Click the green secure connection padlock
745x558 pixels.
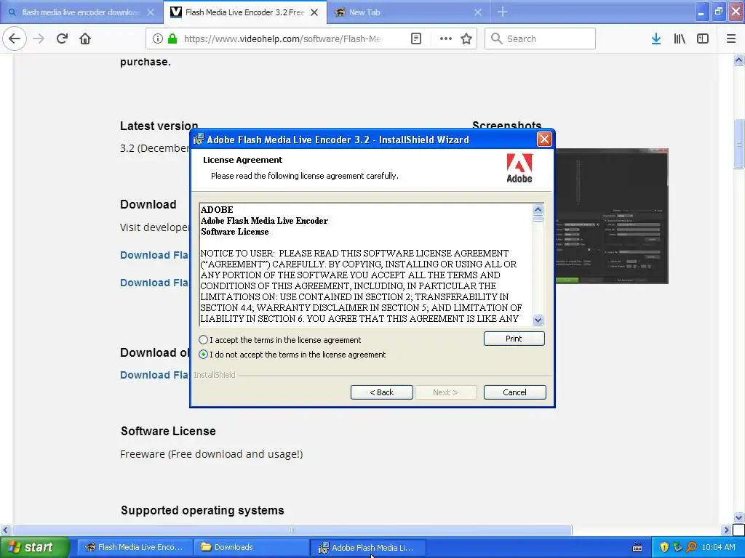(x=172, y=39)
